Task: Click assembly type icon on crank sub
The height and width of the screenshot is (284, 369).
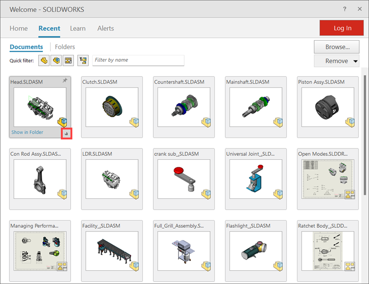Action: 206,194
